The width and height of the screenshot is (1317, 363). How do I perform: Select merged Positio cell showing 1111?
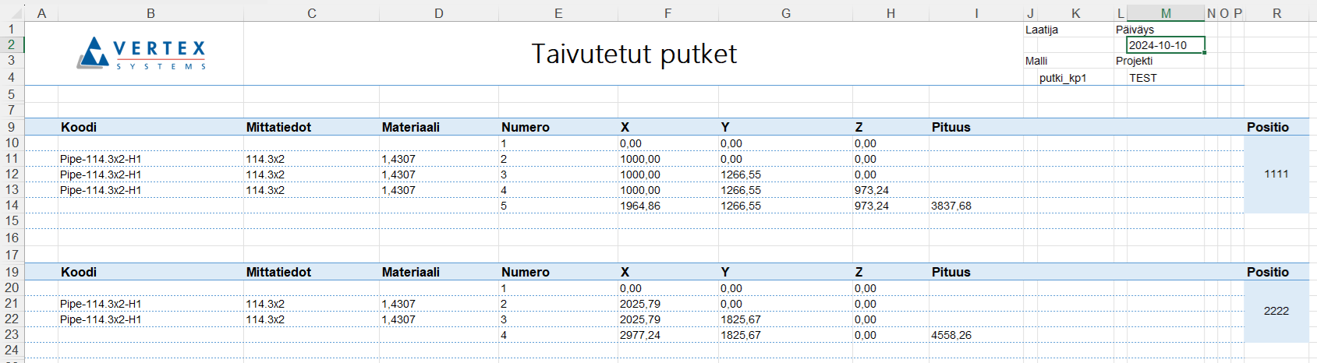pyautogui.click(x=1276, y=174)
